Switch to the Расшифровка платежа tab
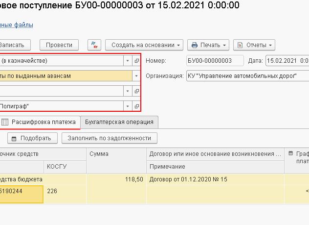Viewport: 309px width, 225px height. [x=40, y=122]
